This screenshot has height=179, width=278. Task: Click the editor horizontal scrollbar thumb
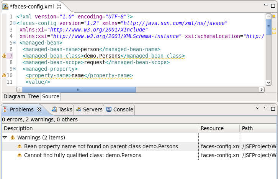pos(79,89)
